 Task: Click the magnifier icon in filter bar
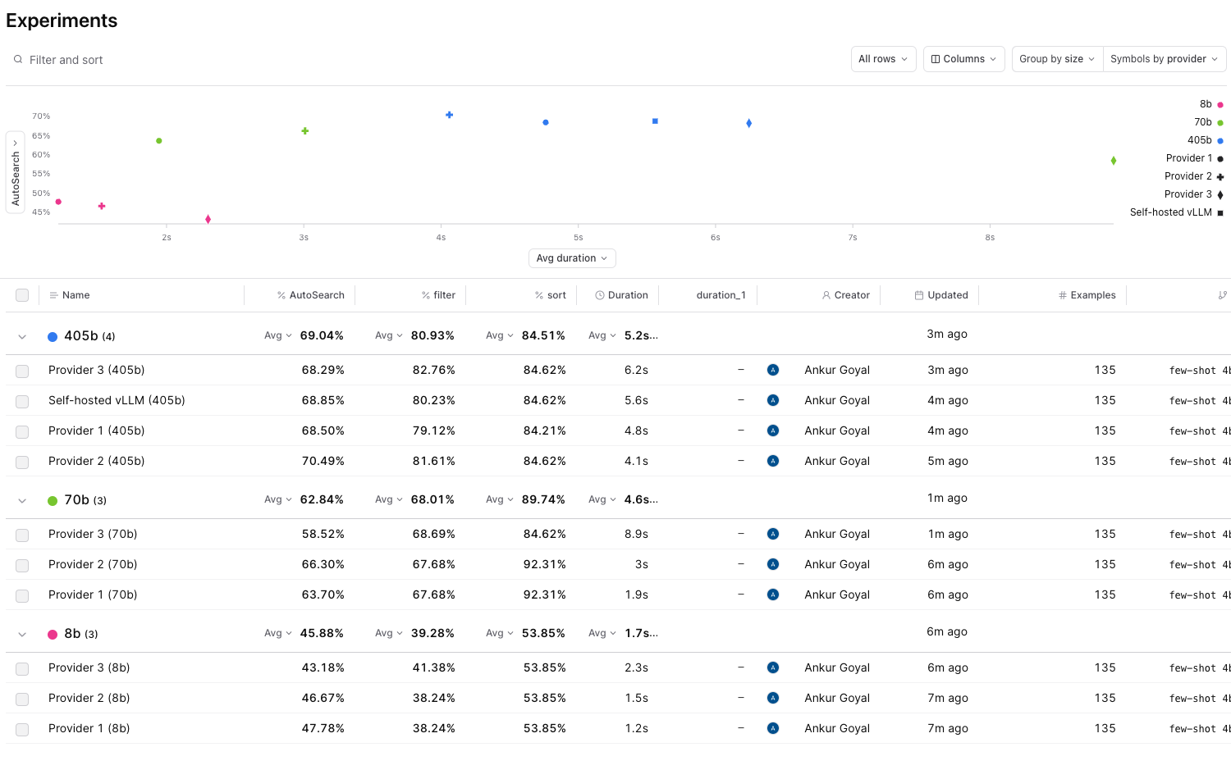[17, 59]
